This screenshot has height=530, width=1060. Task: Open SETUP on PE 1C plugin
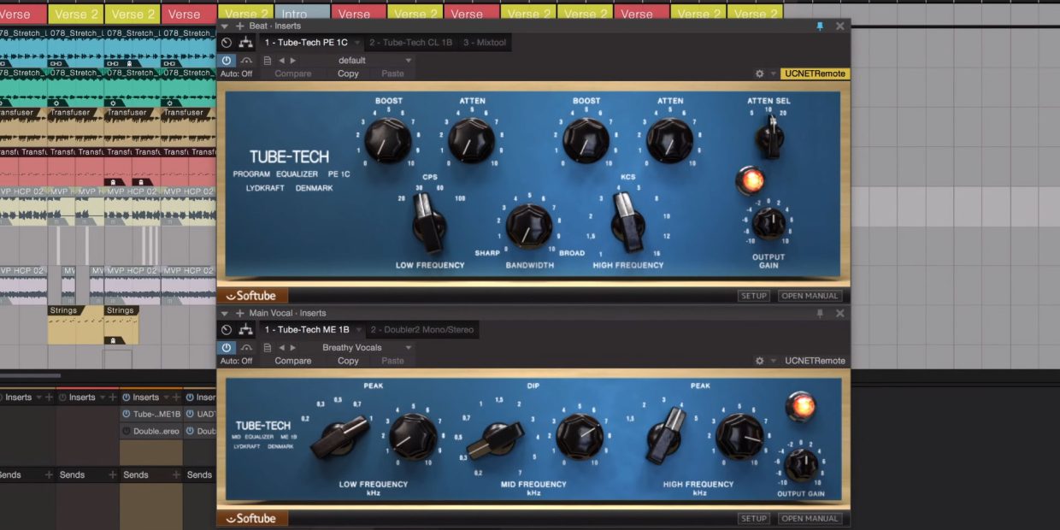point(754,296)
